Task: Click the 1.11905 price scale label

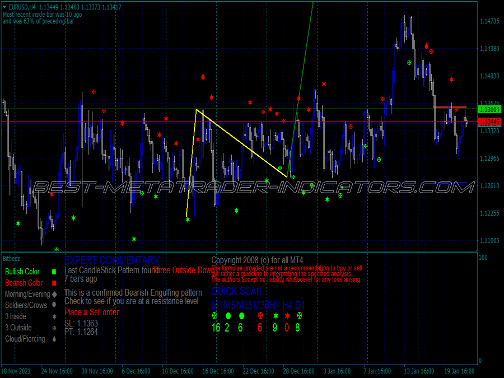Action: click(x=489, y=241)
